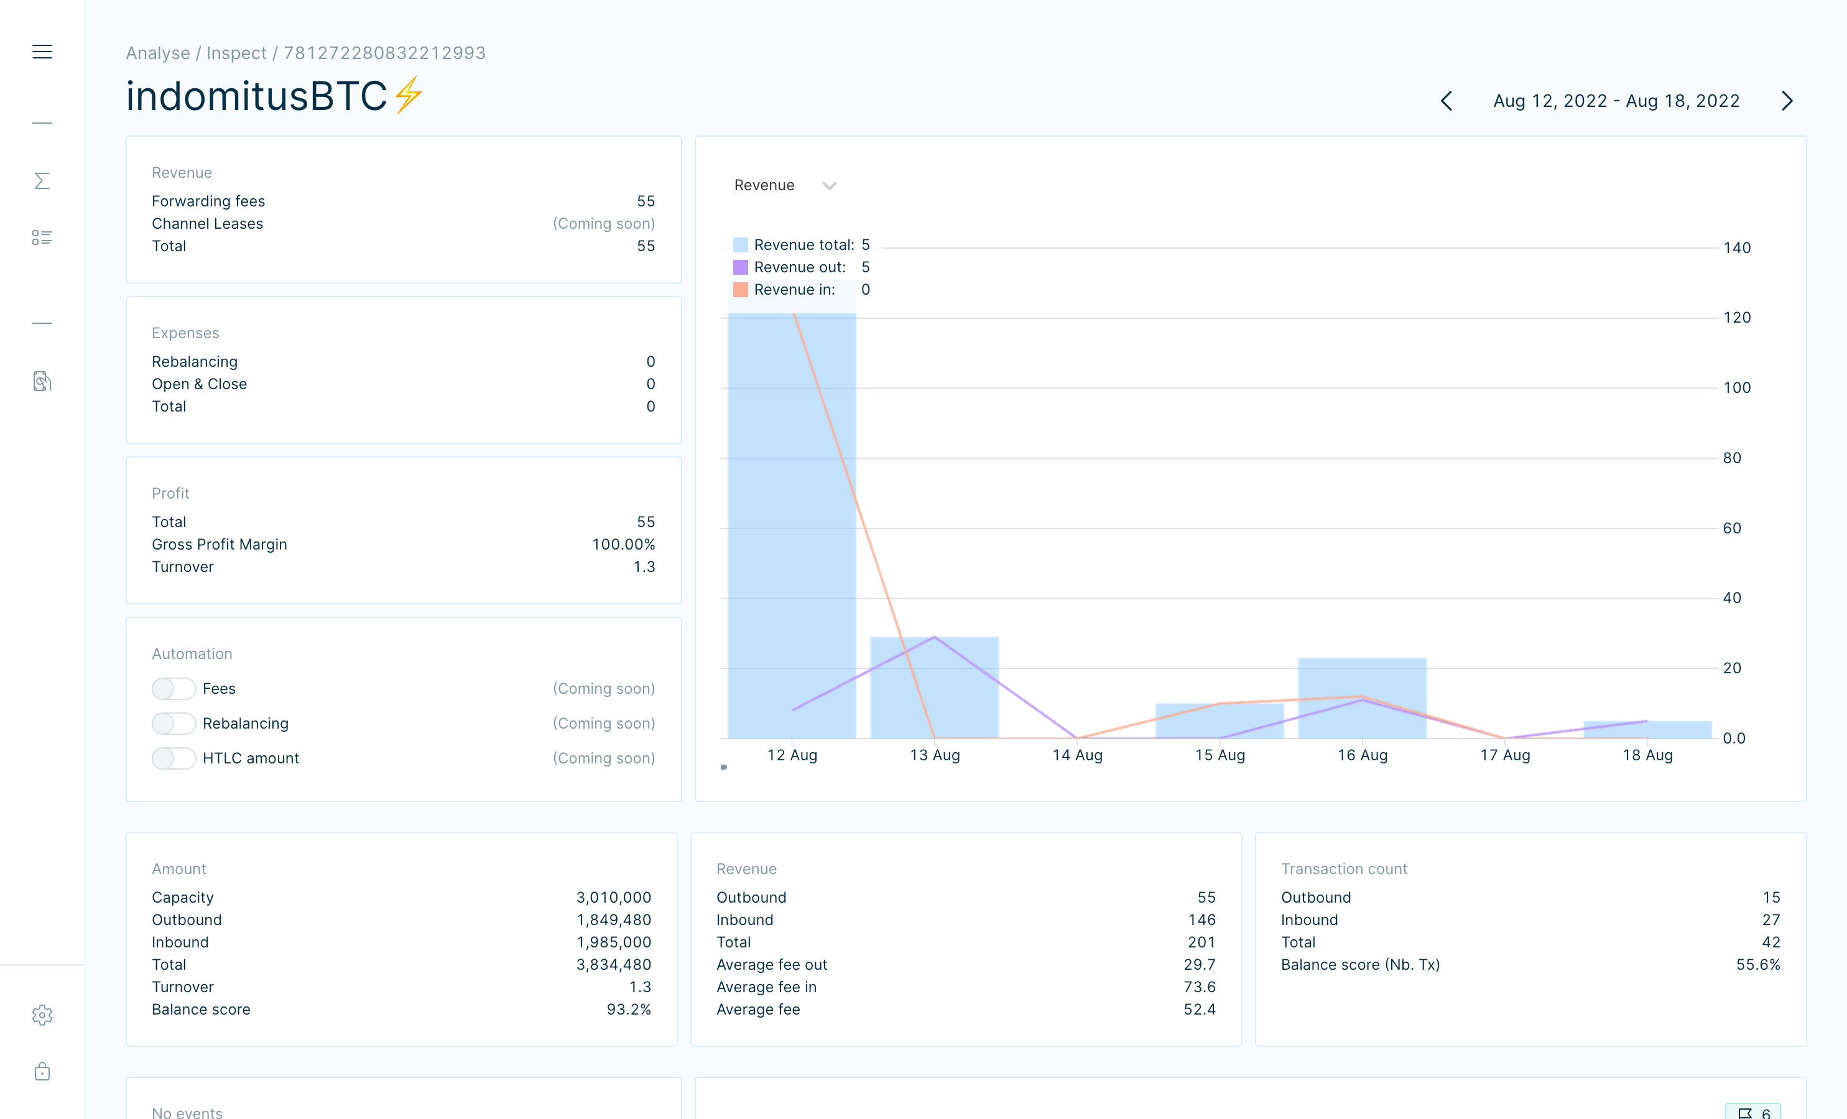Click the 15 Aug revenue bar
The image size is (1847, 1119).
click(x=1220, y=721)
